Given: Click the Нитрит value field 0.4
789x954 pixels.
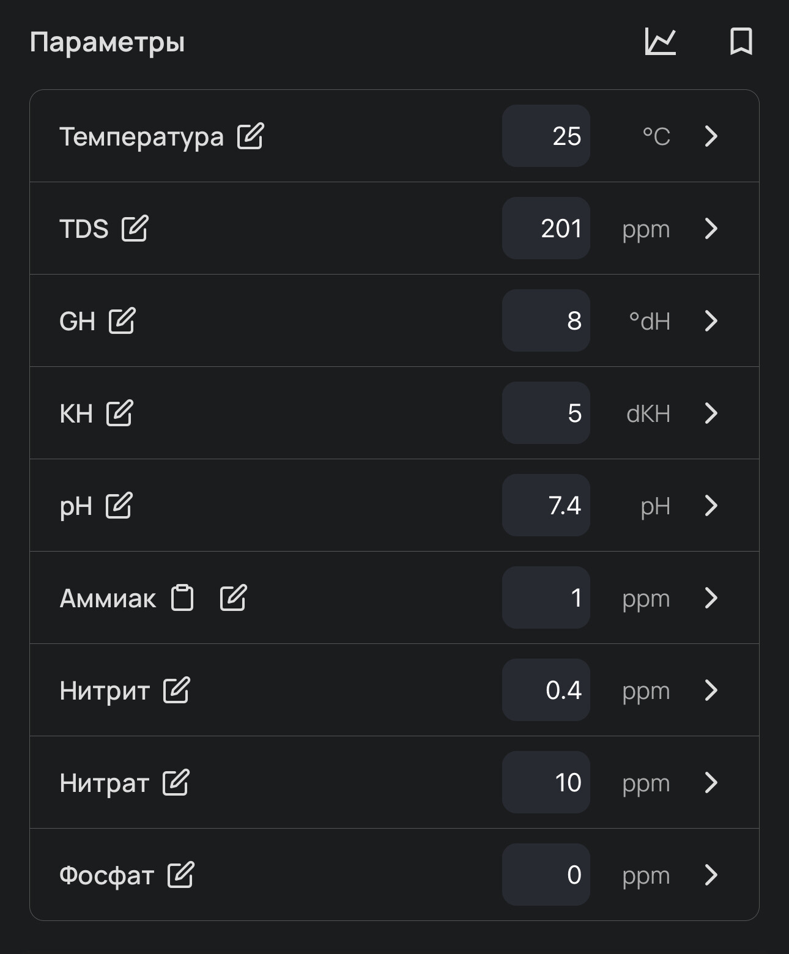Looking at the screenshot, I should click(546, 690).
